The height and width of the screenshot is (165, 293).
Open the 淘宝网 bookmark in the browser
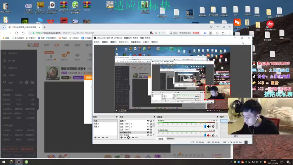[63, 38]
